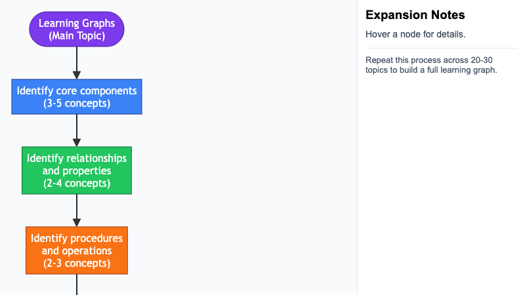Click the purple Learning Graphs node

(x=77, y=29)
